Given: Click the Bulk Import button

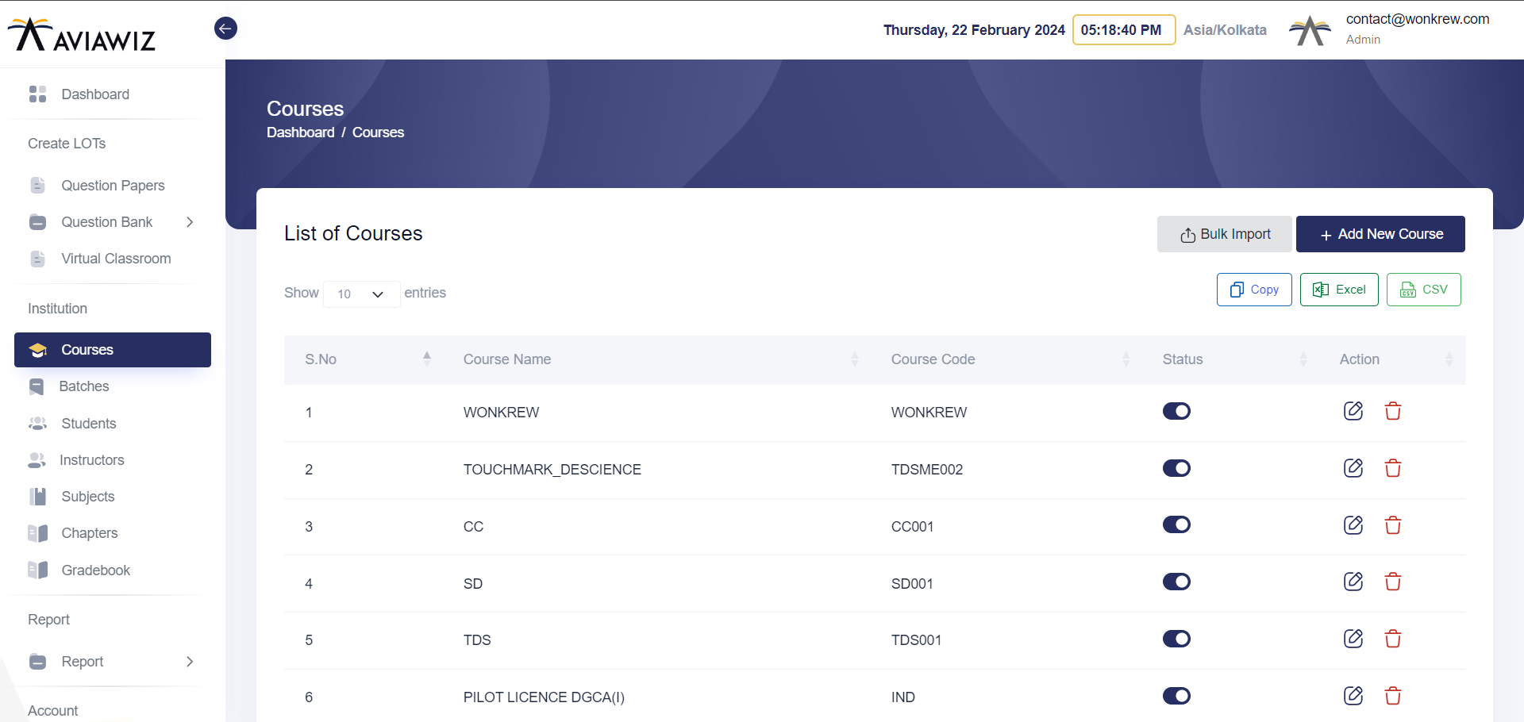Looking at the screenshot, I should [1225, 234].
